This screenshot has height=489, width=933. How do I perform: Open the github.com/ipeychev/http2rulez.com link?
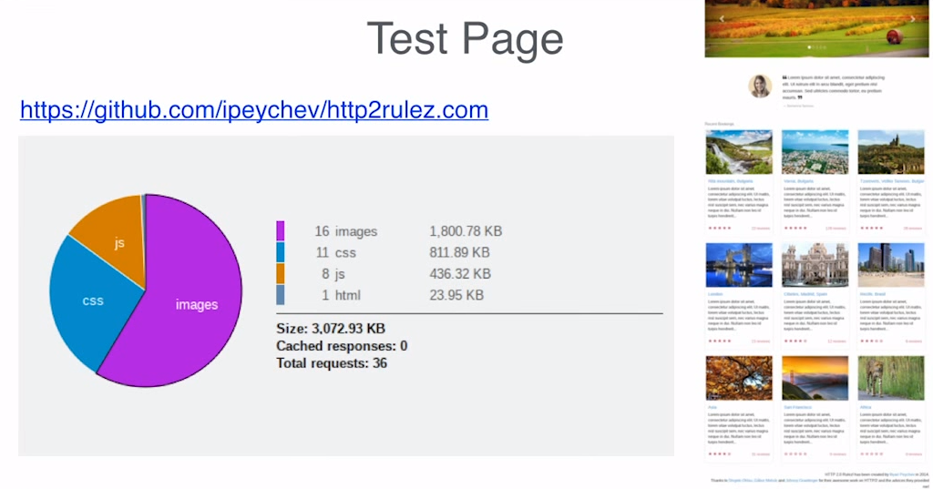point(254,110)
